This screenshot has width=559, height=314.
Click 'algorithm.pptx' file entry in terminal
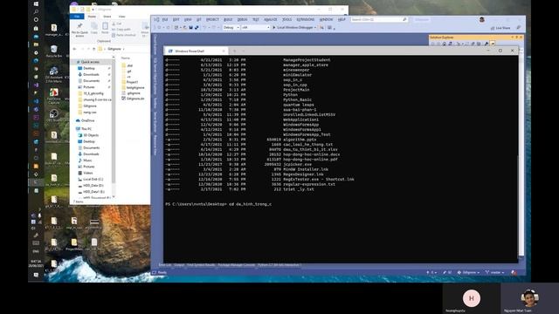(x=300, y=140)
